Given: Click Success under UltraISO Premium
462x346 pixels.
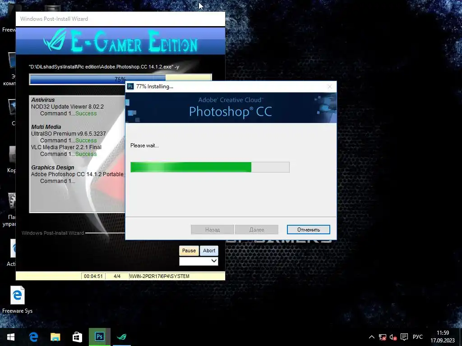Looking at the screenshot, I should pos(86,141).
